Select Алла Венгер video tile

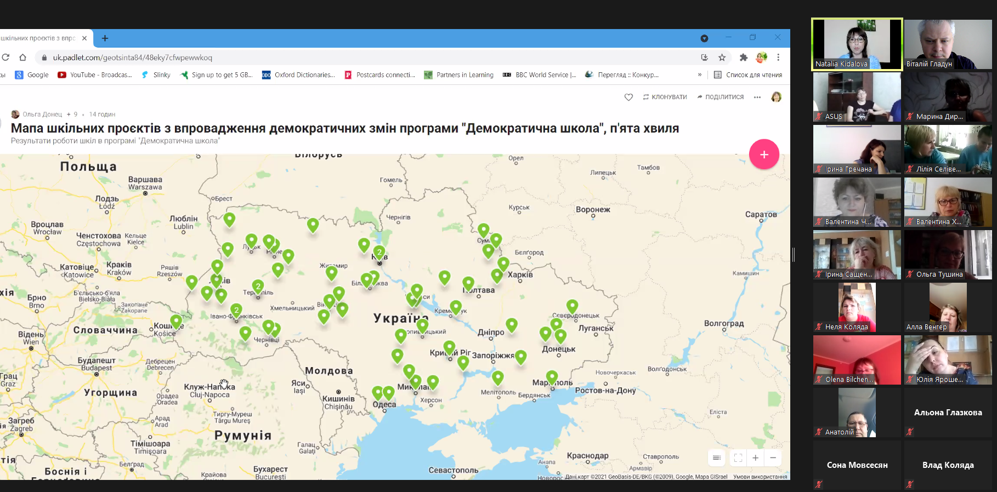pos(948,307)
